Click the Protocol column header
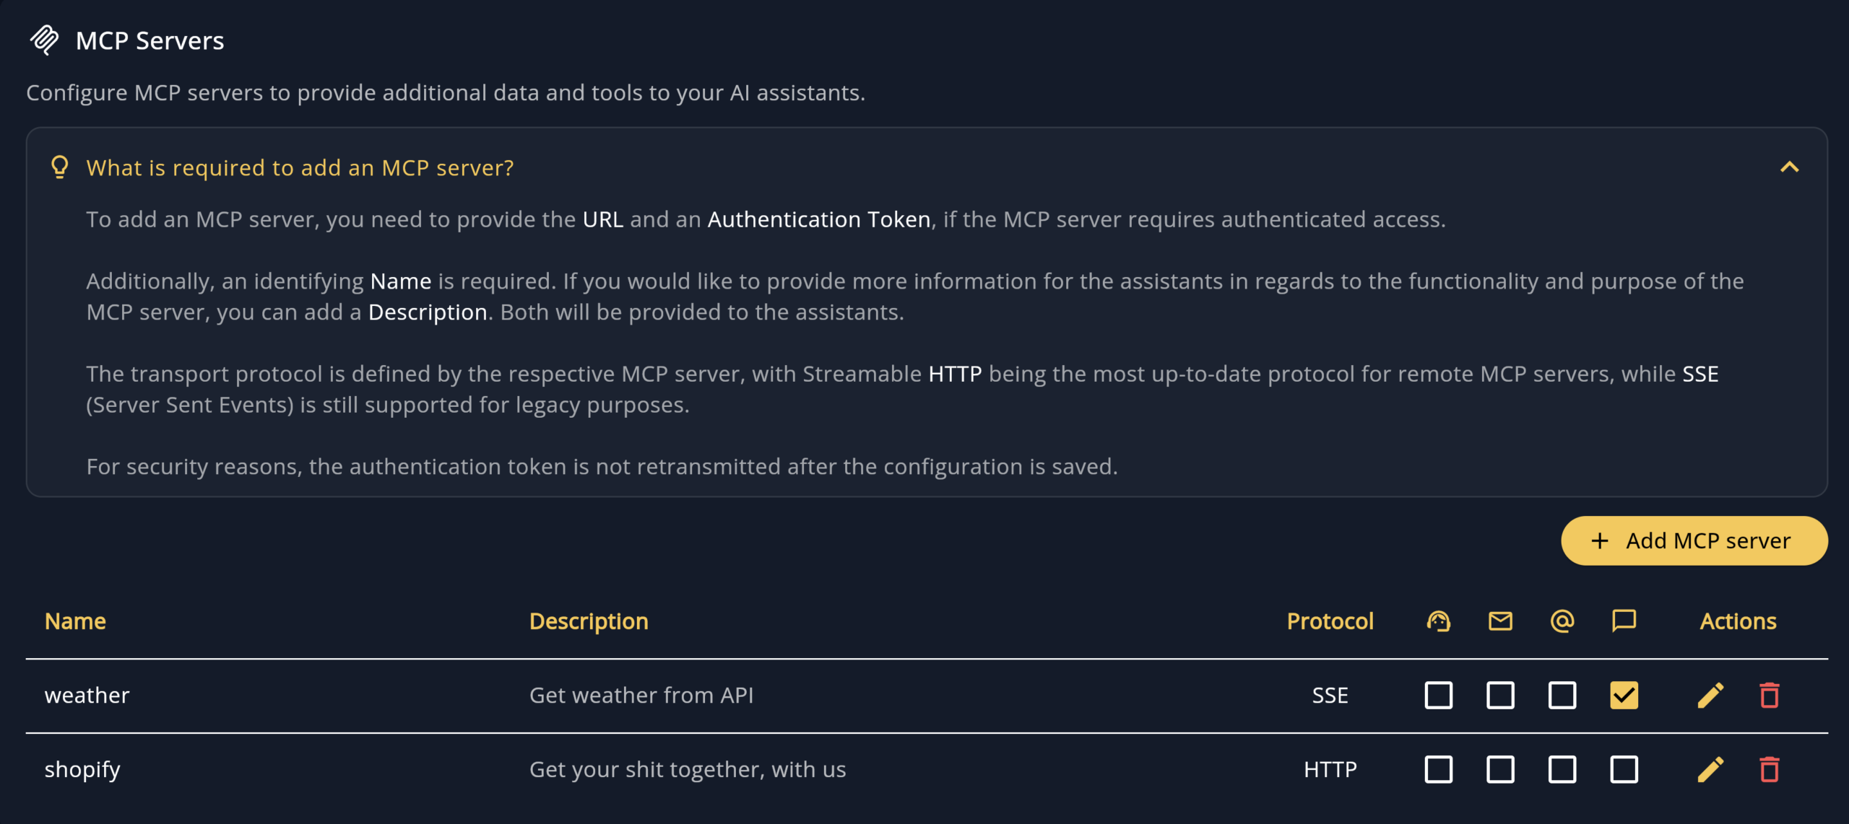 (1330, 621)
